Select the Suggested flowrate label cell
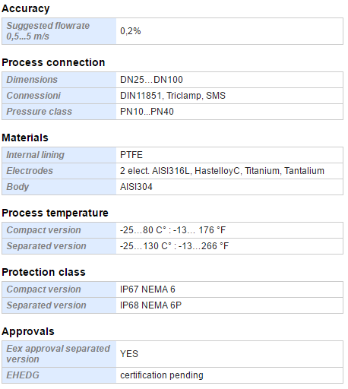 click(59, 31)
